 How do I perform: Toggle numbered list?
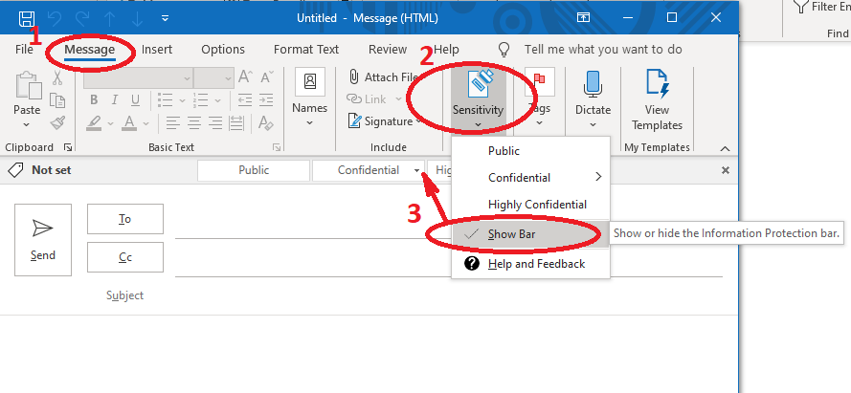(201, 100)
